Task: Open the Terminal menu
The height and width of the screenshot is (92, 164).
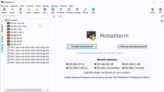Action: [x=4, y=6]
